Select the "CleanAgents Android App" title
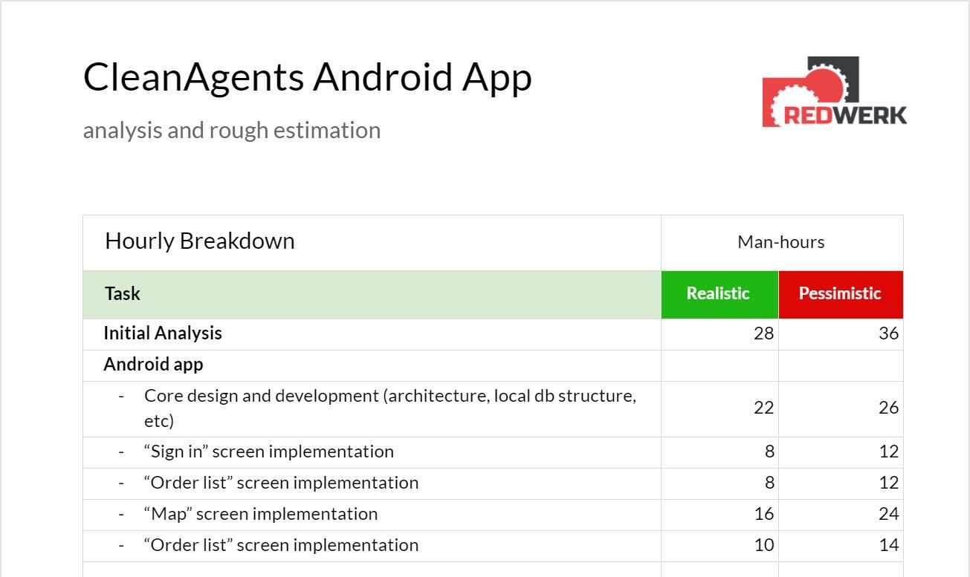 click(307, 77)
